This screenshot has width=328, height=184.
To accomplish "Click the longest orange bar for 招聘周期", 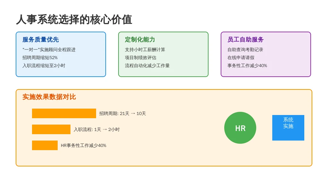I will coord(64,113).
